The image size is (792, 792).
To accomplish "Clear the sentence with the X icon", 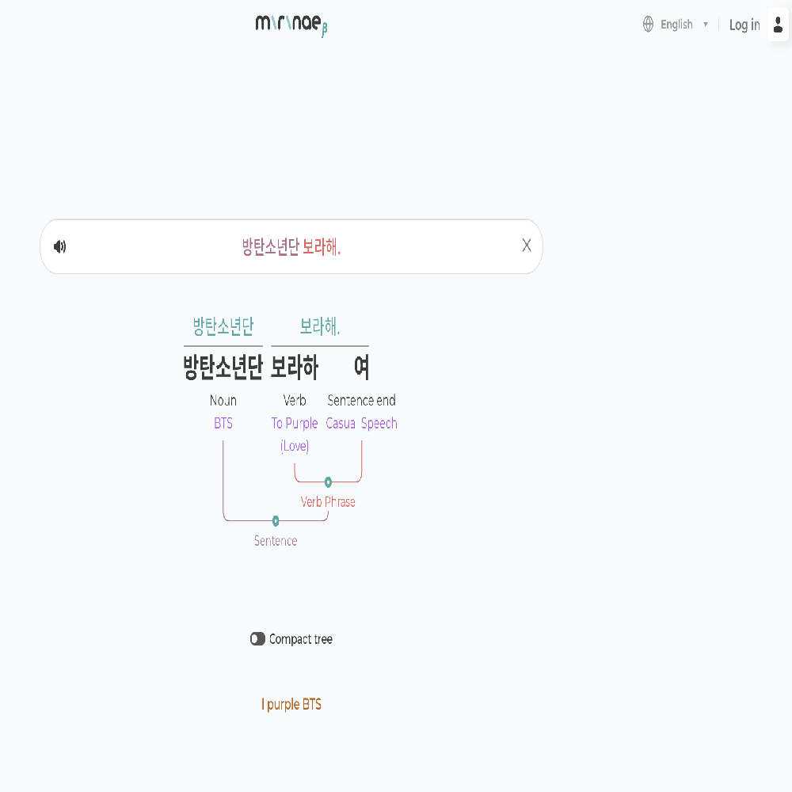I will coord(527,246).
